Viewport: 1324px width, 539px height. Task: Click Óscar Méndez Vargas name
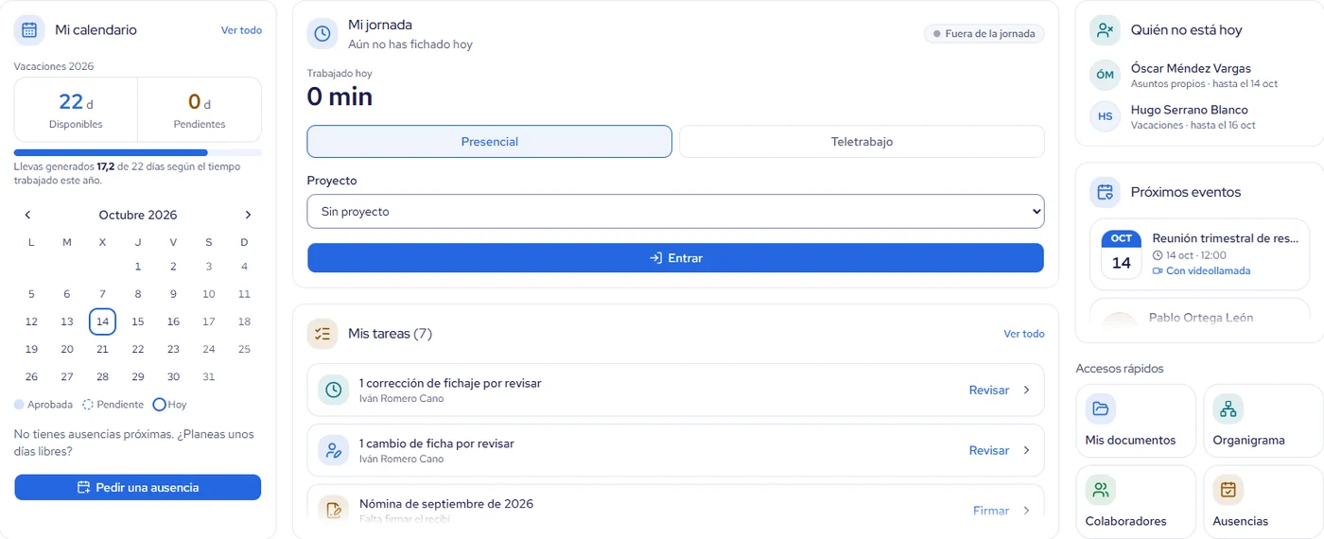[1191, 68]
